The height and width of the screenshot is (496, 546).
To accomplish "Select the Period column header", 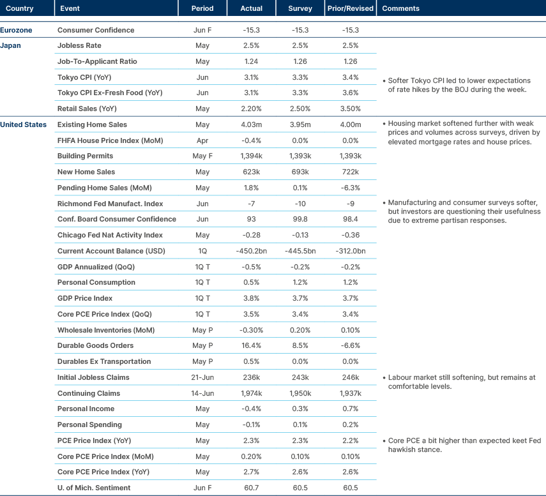I will pos(202,8).
